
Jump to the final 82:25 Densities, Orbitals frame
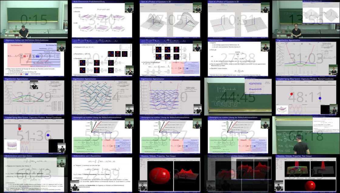[x=306, y=174]
